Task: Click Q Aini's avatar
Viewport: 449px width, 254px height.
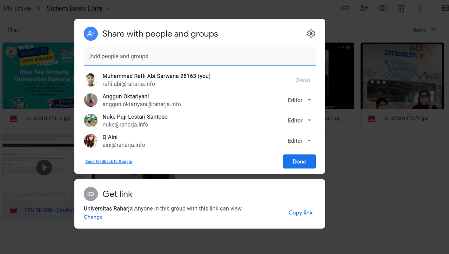Action: pyautogui.click(x=91, y=141)
